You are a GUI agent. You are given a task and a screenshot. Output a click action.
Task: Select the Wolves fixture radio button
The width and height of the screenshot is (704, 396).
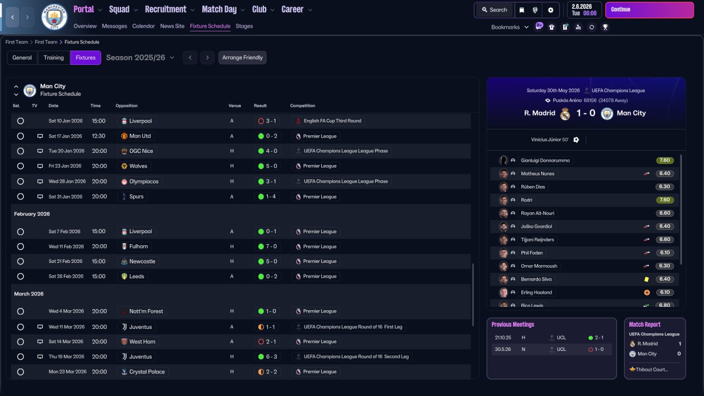pos(20,166)
